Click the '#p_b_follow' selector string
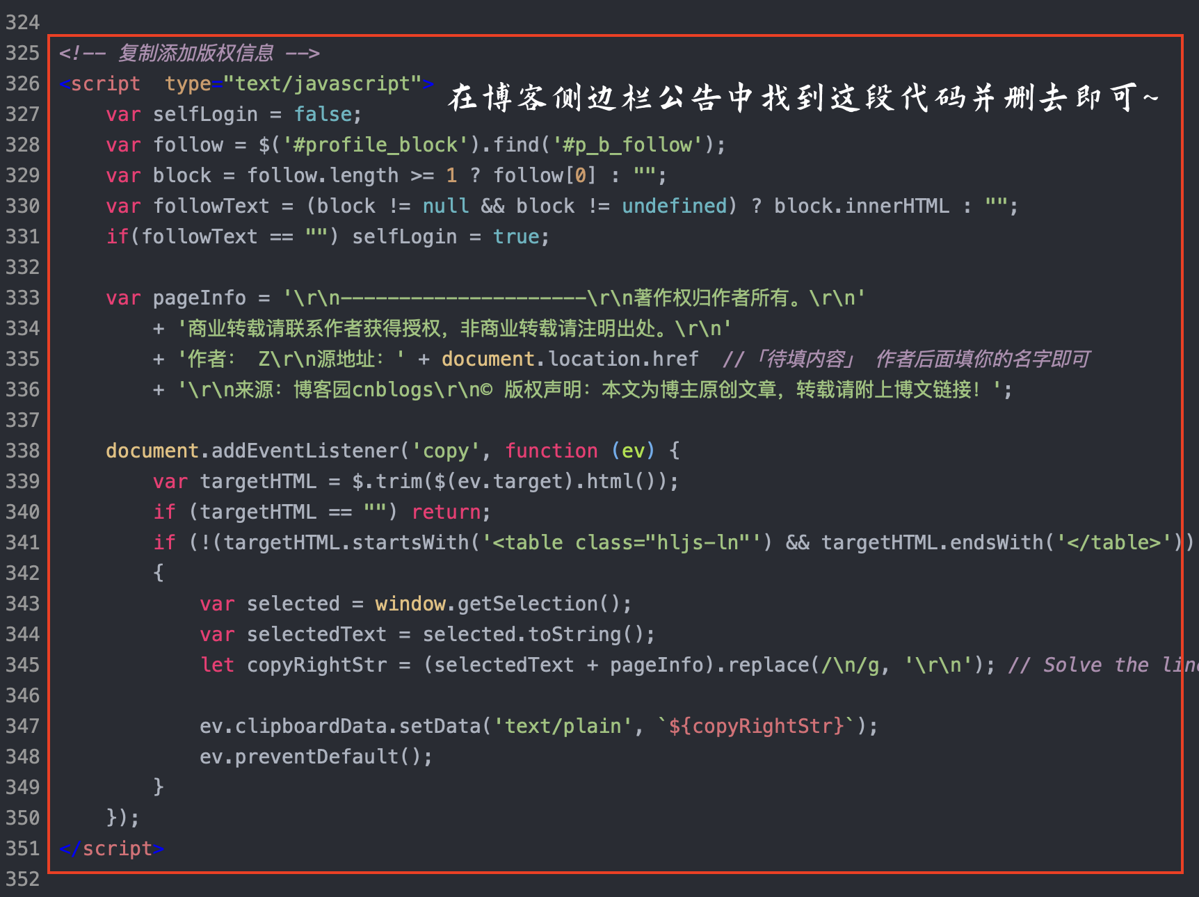The height and width of the screenshot is (897, 1199). (x=627, y=145)
